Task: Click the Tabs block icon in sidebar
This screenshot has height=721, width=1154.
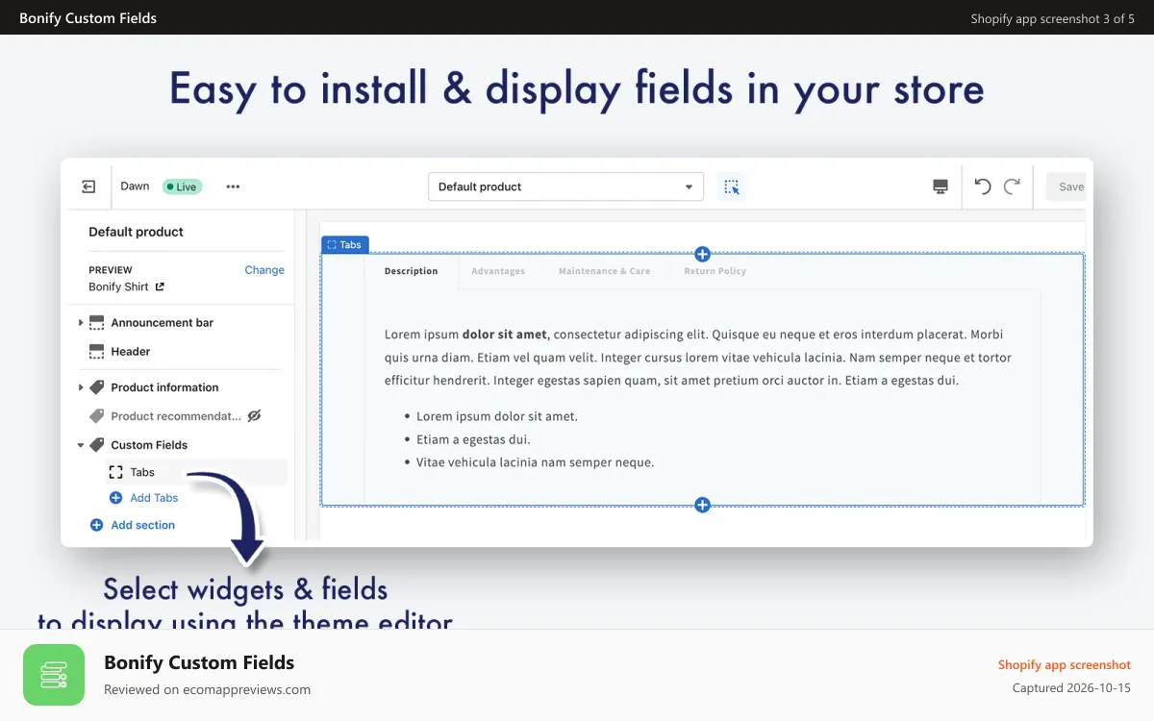Action: [x=115, y=472]
